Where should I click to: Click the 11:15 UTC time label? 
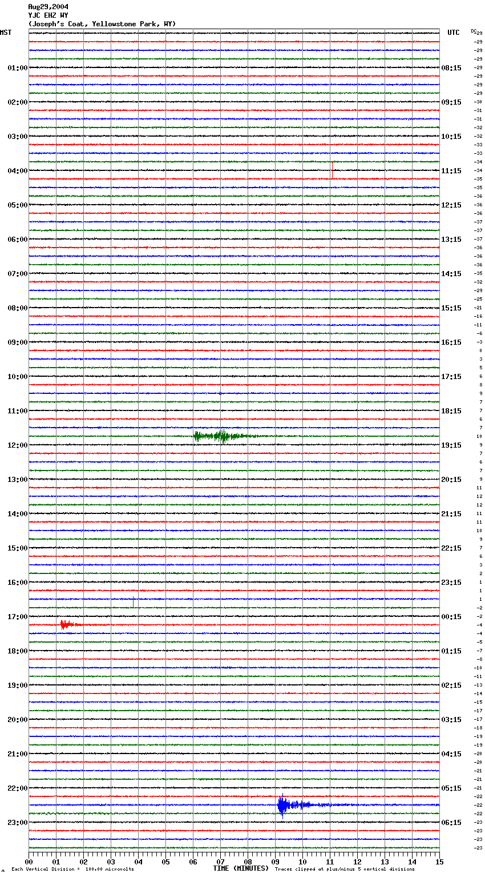[451, 171]
